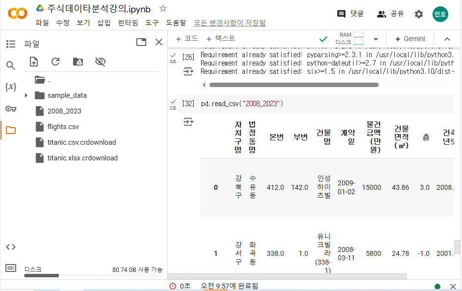Screen dimensions: 462x291
Task: Click the vertical scrollbar thumb
Action: (457, 247)
